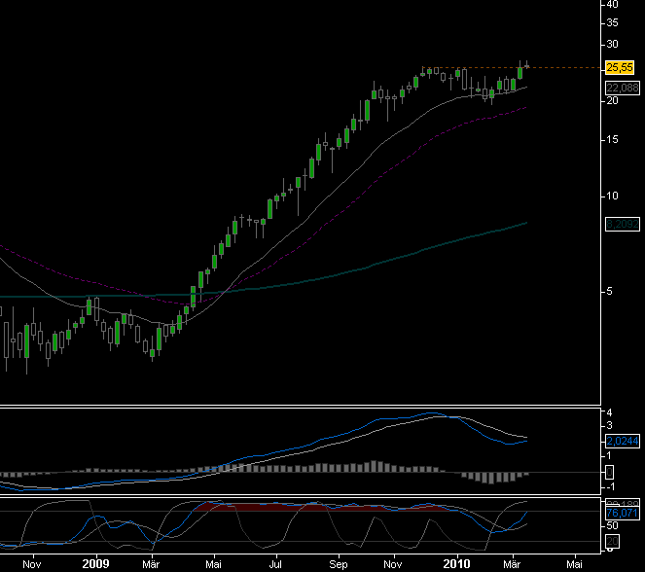
Task: Click the 15 tick on the price scale
Action: [x=612, y=140]
